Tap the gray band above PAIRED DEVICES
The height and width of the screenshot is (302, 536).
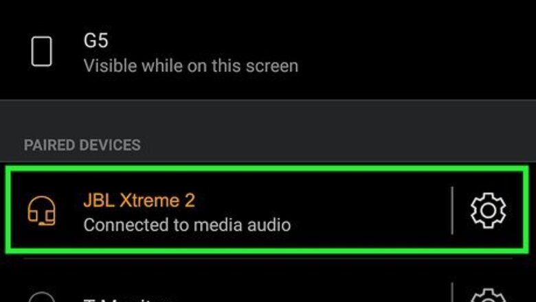click(x=268, y=116)
